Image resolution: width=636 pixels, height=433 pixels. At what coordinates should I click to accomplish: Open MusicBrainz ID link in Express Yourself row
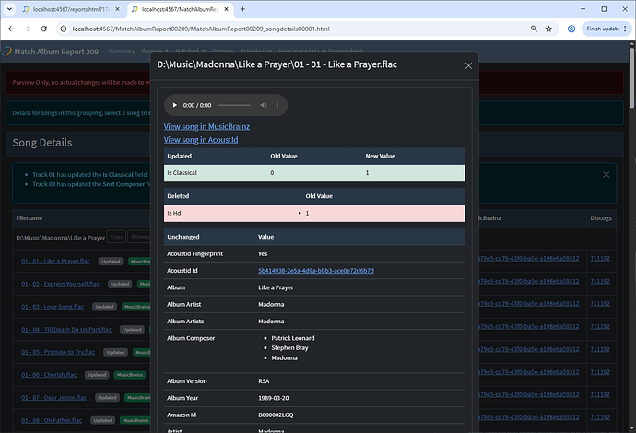[x=529, y=281]
